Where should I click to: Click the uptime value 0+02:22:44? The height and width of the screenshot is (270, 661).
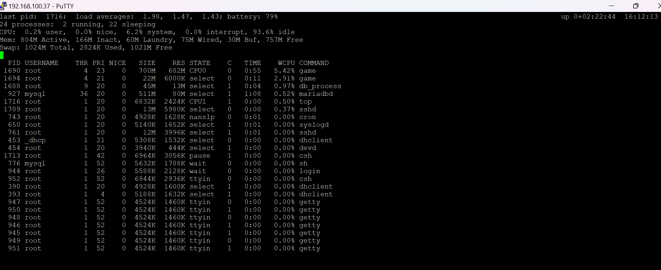coord(594,17)
